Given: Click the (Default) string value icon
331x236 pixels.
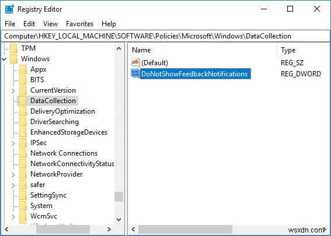Looking at the screenshot, I should (x=135, y=62).
